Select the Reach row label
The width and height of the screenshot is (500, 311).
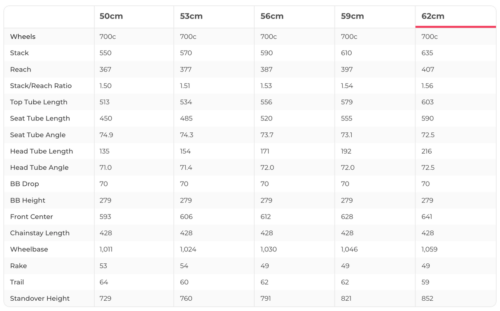[x=21, y=69]
